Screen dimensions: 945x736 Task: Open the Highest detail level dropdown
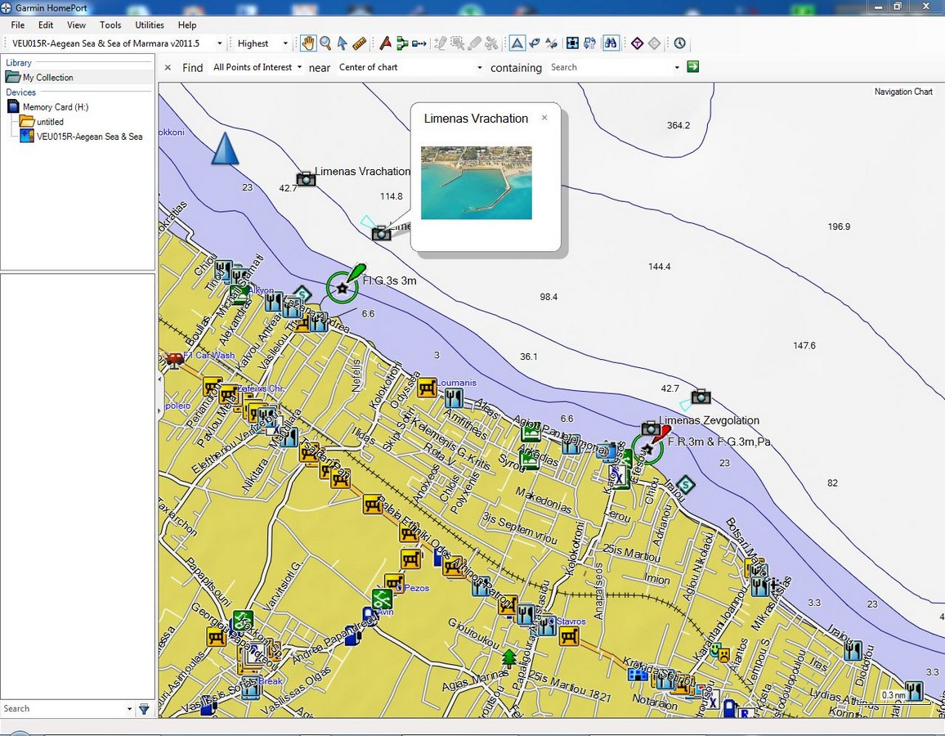point(285,43)
